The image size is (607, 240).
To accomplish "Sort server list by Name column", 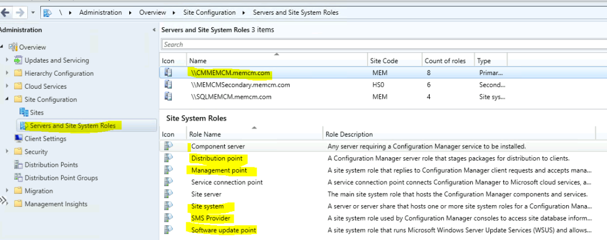I will [x=277, y=60].
